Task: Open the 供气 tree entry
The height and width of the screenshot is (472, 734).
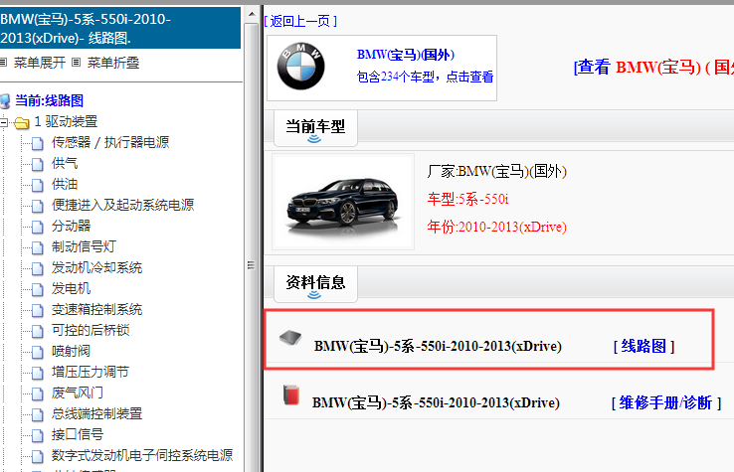Action: click(x=65, y=163)
